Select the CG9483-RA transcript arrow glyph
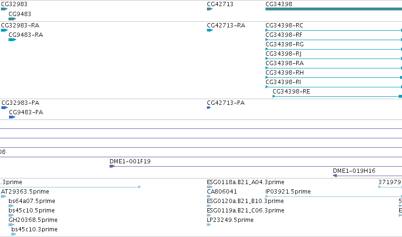The image size is (402, 237). [12, 40]
